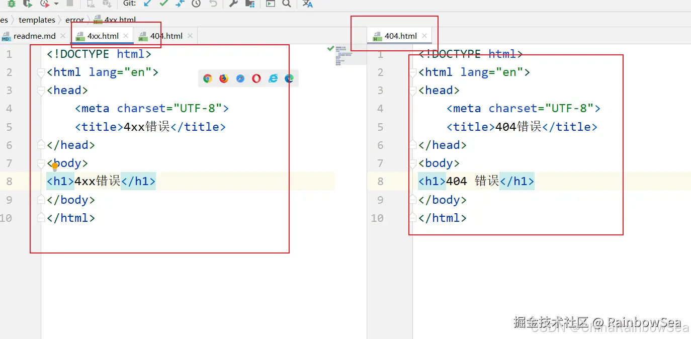Click the templates breadcrumb
The height and width of the screenshot is (339, 691).
click(x=37, y=20)
